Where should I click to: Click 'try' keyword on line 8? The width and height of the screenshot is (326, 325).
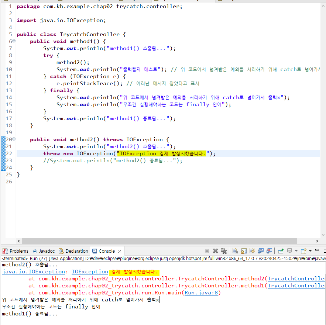pos(48,55)
